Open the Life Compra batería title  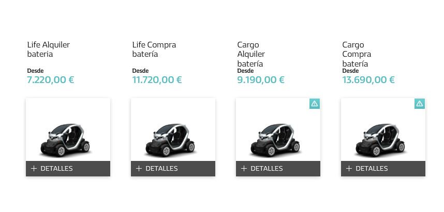(154, 50)
